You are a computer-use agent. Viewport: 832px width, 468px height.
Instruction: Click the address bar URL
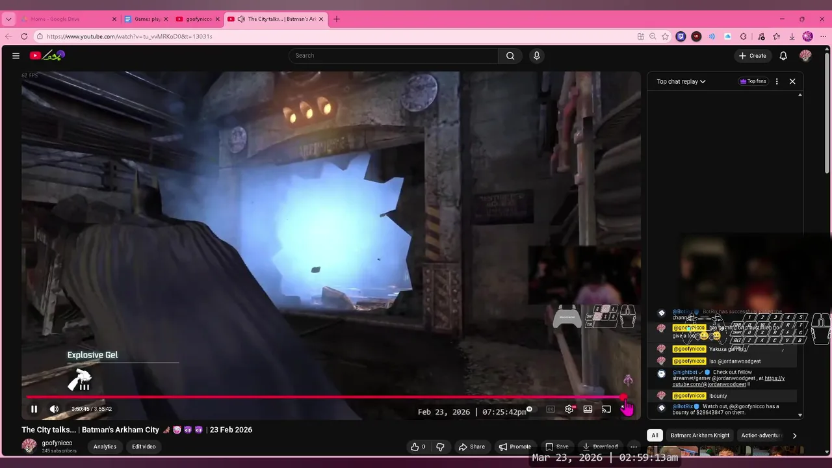129,36
